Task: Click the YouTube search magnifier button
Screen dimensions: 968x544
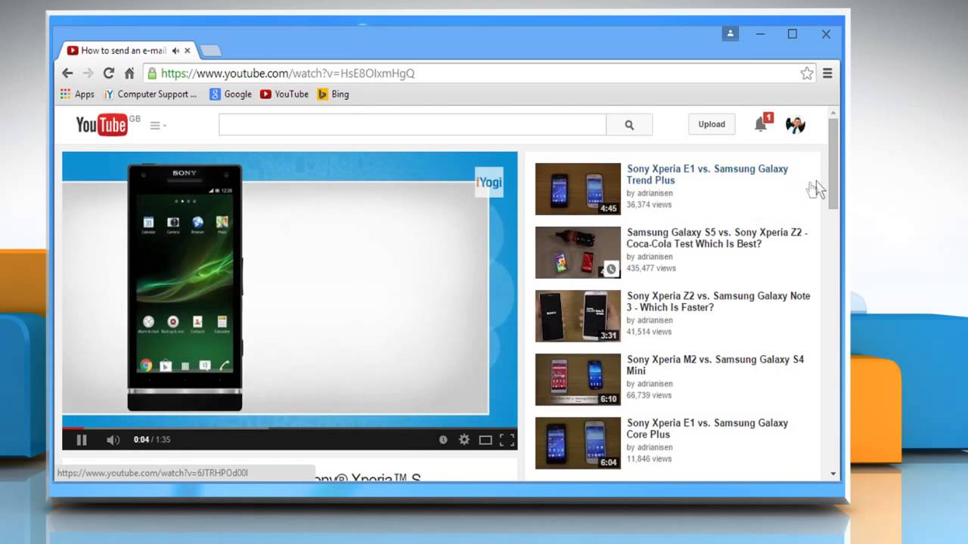Action: pyautogui.click(x=629, y=125)
